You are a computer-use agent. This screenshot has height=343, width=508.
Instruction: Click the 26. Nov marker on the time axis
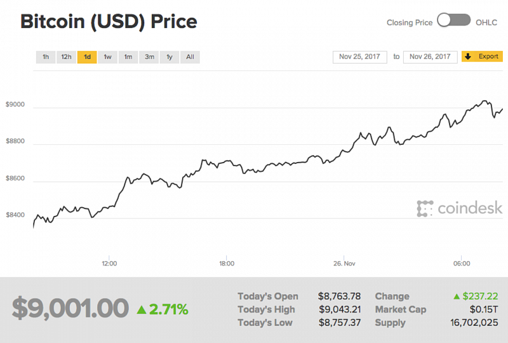coord(344,263)
